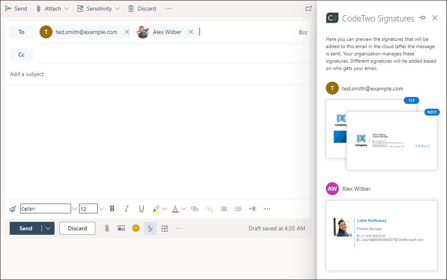Viewport: 447px width, 280px height.
Task: Attach a file with bottom paperclip
Action: (107, 228)
